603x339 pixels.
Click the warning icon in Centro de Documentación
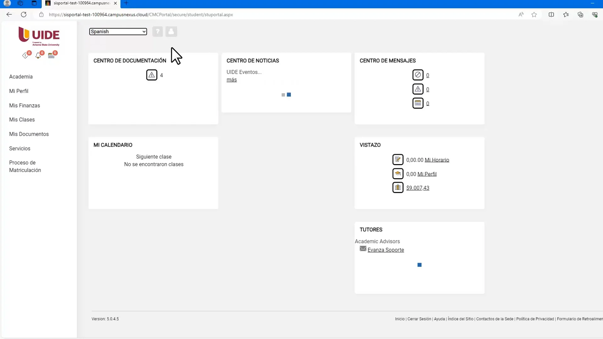152,75
